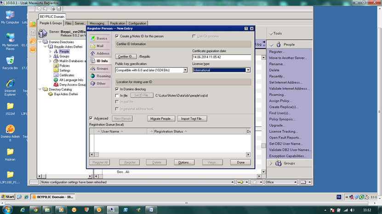
Task: Collapse the People tools section
Action: [271, 45]
